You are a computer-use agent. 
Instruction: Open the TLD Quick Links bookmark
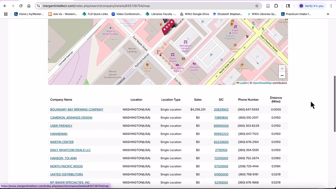tap(95, 14)
